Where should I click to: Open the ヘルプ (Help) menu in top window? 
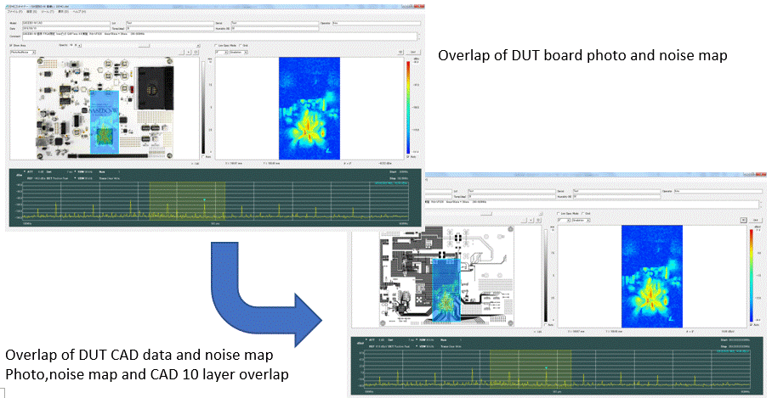(x=79, y=11)
